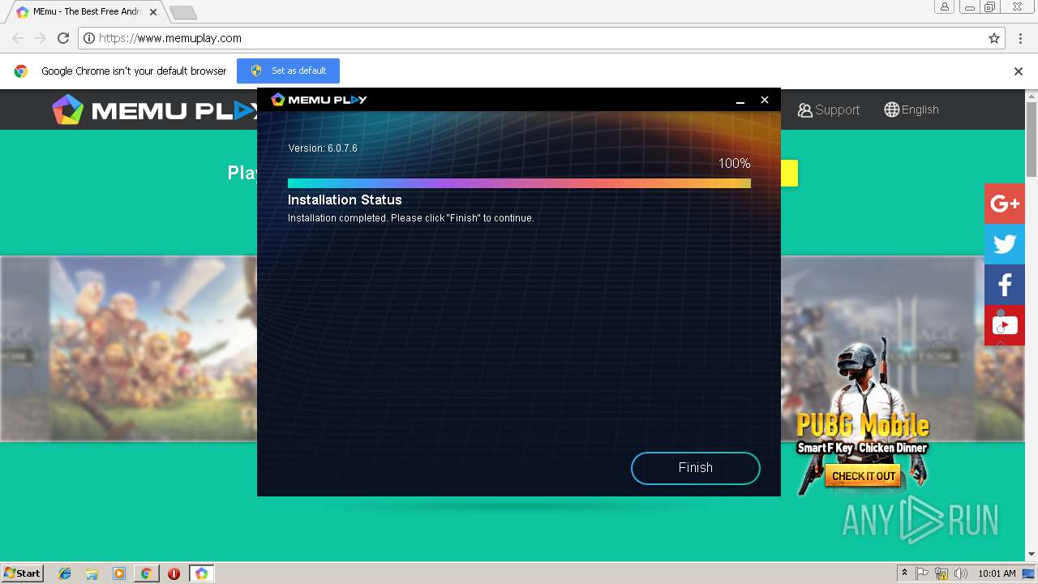Viewport: 1038px width, 584px height.
Task: Click Set as default browser button
Action: click(288, 71)
